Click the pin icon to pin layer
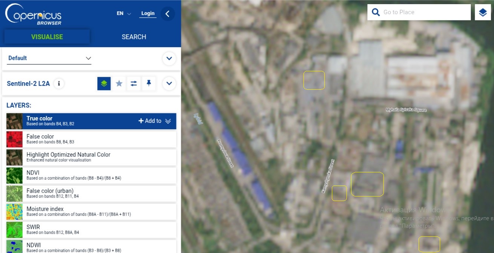The width and height of the screenshot is (494, 253). 149,83
